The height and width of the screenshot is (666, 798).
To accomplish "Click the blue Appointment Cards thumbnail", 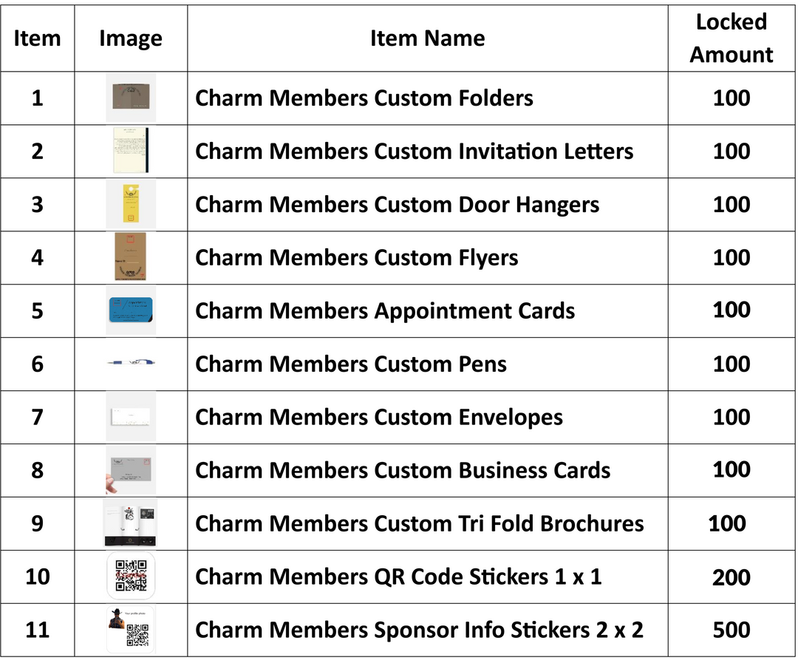I will tap(131, 310).
